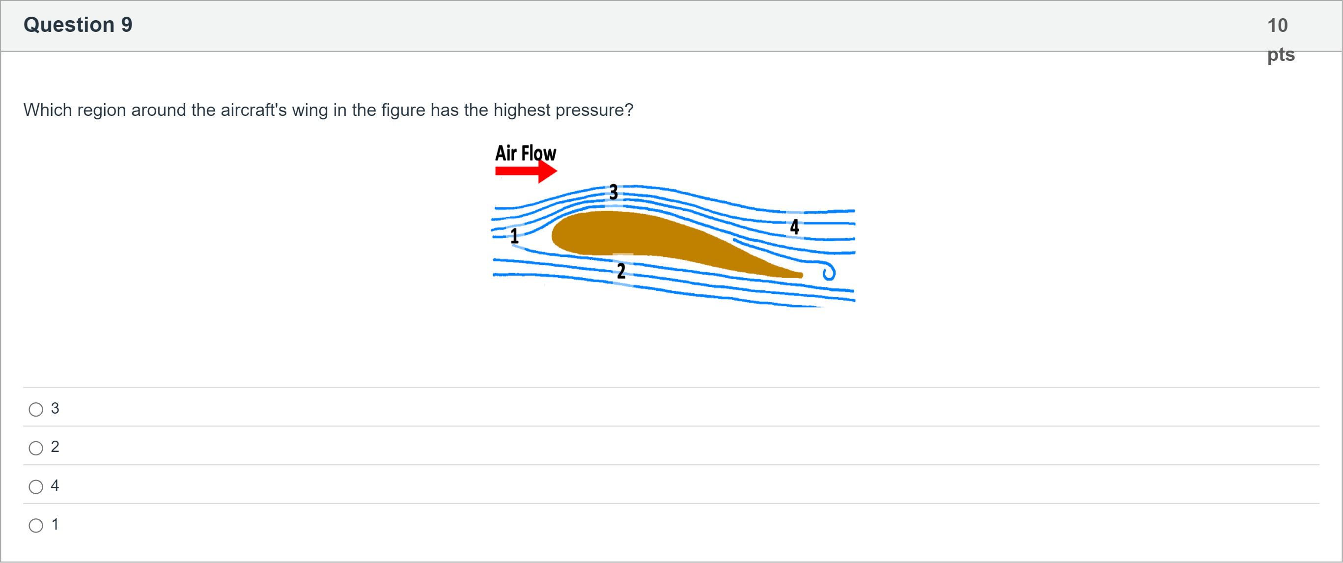
Task: Choose the radio button for answer 2
Action: (x=36, y=449)
